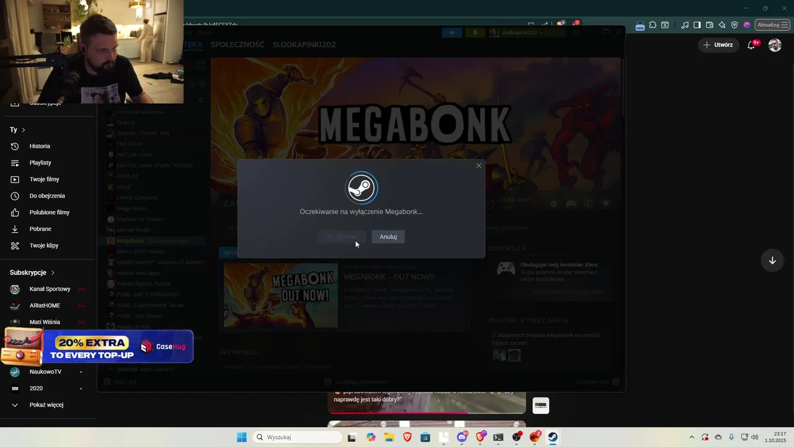Expand the Ty section chevron
Image resolution: width=794 pixels, height=447 pixels.
[24, 130]
